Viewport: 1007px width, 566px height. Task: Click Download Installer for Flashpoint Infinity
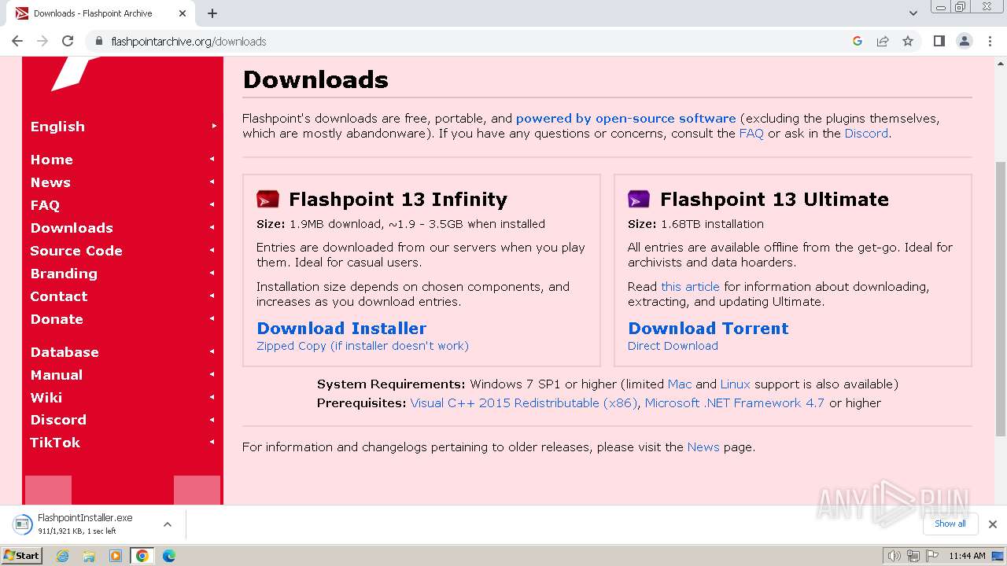click(x=341, y=329)
